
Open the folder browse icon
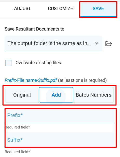[x=109, y=44]
